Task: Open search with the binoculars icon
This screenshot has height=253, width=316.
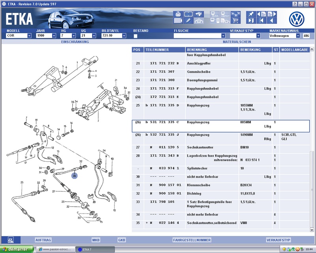Action: click(199, 14)
